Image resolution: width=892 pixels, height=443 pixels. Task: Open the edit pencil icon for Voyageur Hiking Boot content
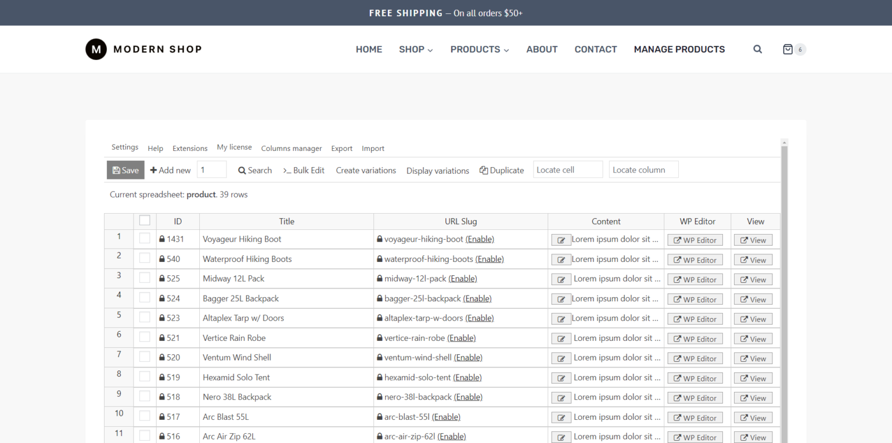[x=561, y=239]
